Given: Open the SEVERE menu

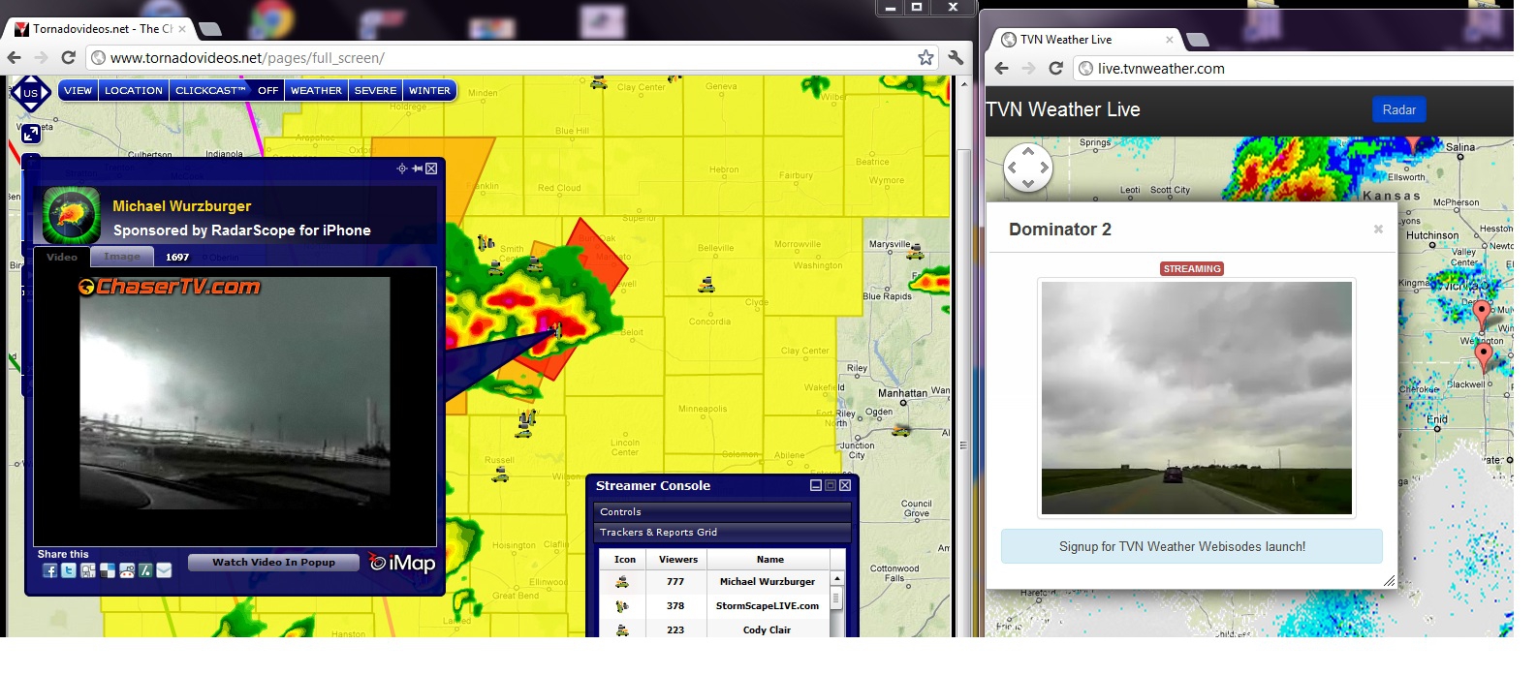Looking at the screenshot, I should pos(375,90).
